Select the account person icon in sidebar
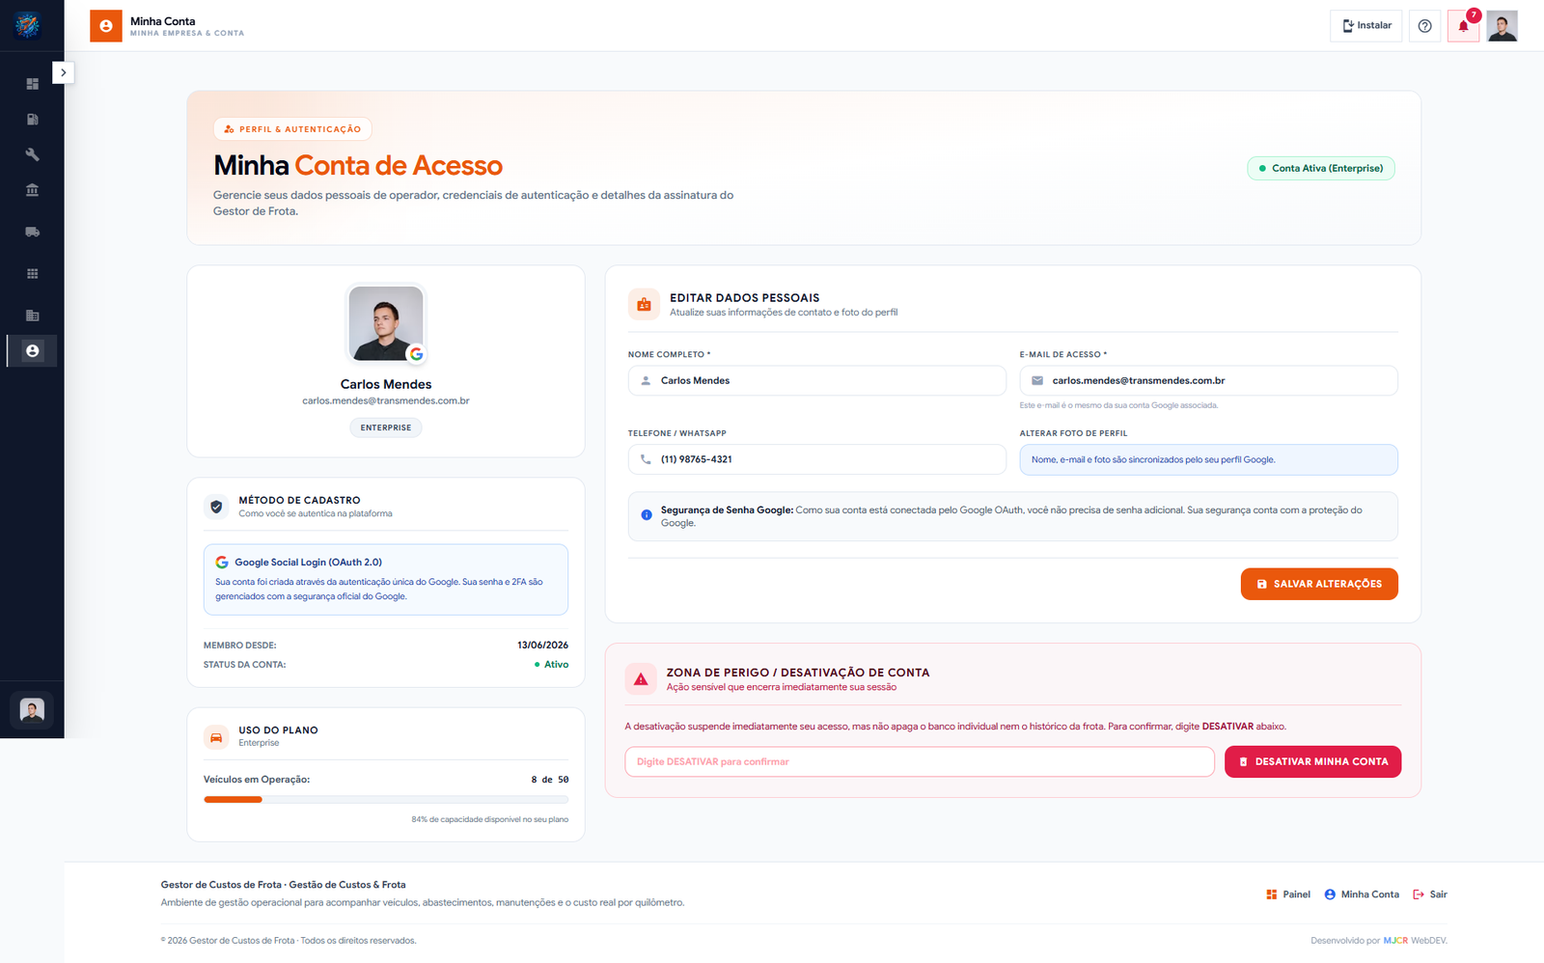Viewport: 1544px width, 963px height. click(x=32, y=351)
